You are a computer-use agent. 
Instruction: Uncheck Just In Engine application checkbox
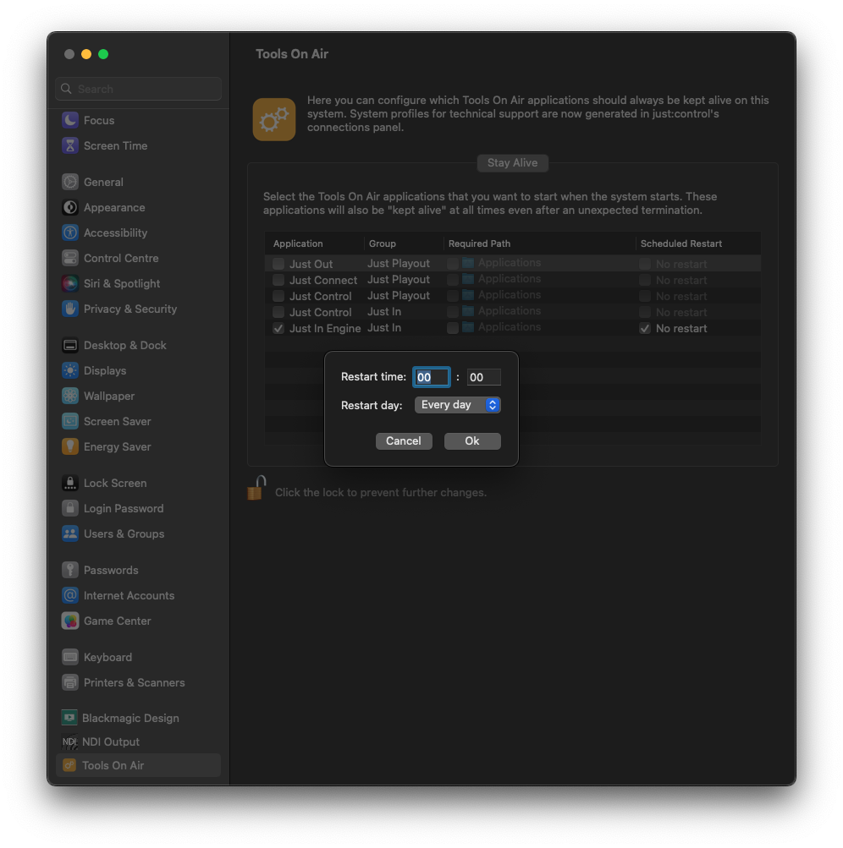(x=278, y=328)
